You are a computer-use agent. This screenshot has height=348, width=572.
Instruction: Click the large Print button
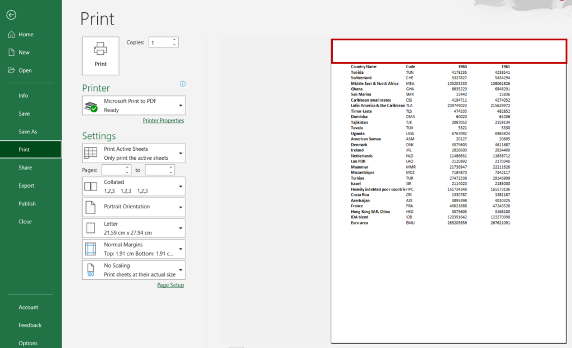101,55
